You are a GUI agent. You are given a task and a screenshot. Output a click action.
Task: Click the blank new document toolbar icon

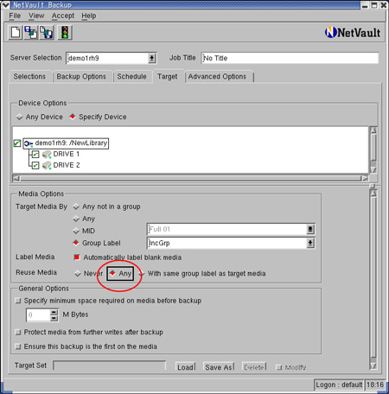pos(16,33)
